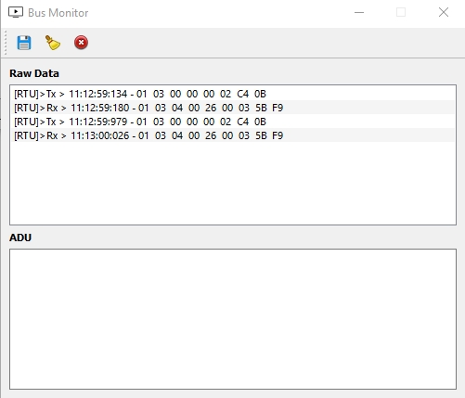Select the Rx entry stamped 11:13:00:026

(x=233, y=135)
